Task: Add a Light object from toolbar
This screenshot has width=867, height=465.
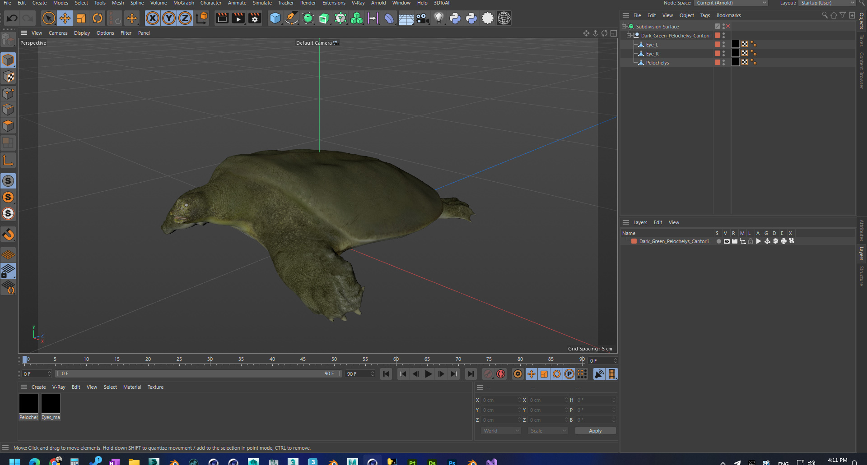Action: (438, 18)
